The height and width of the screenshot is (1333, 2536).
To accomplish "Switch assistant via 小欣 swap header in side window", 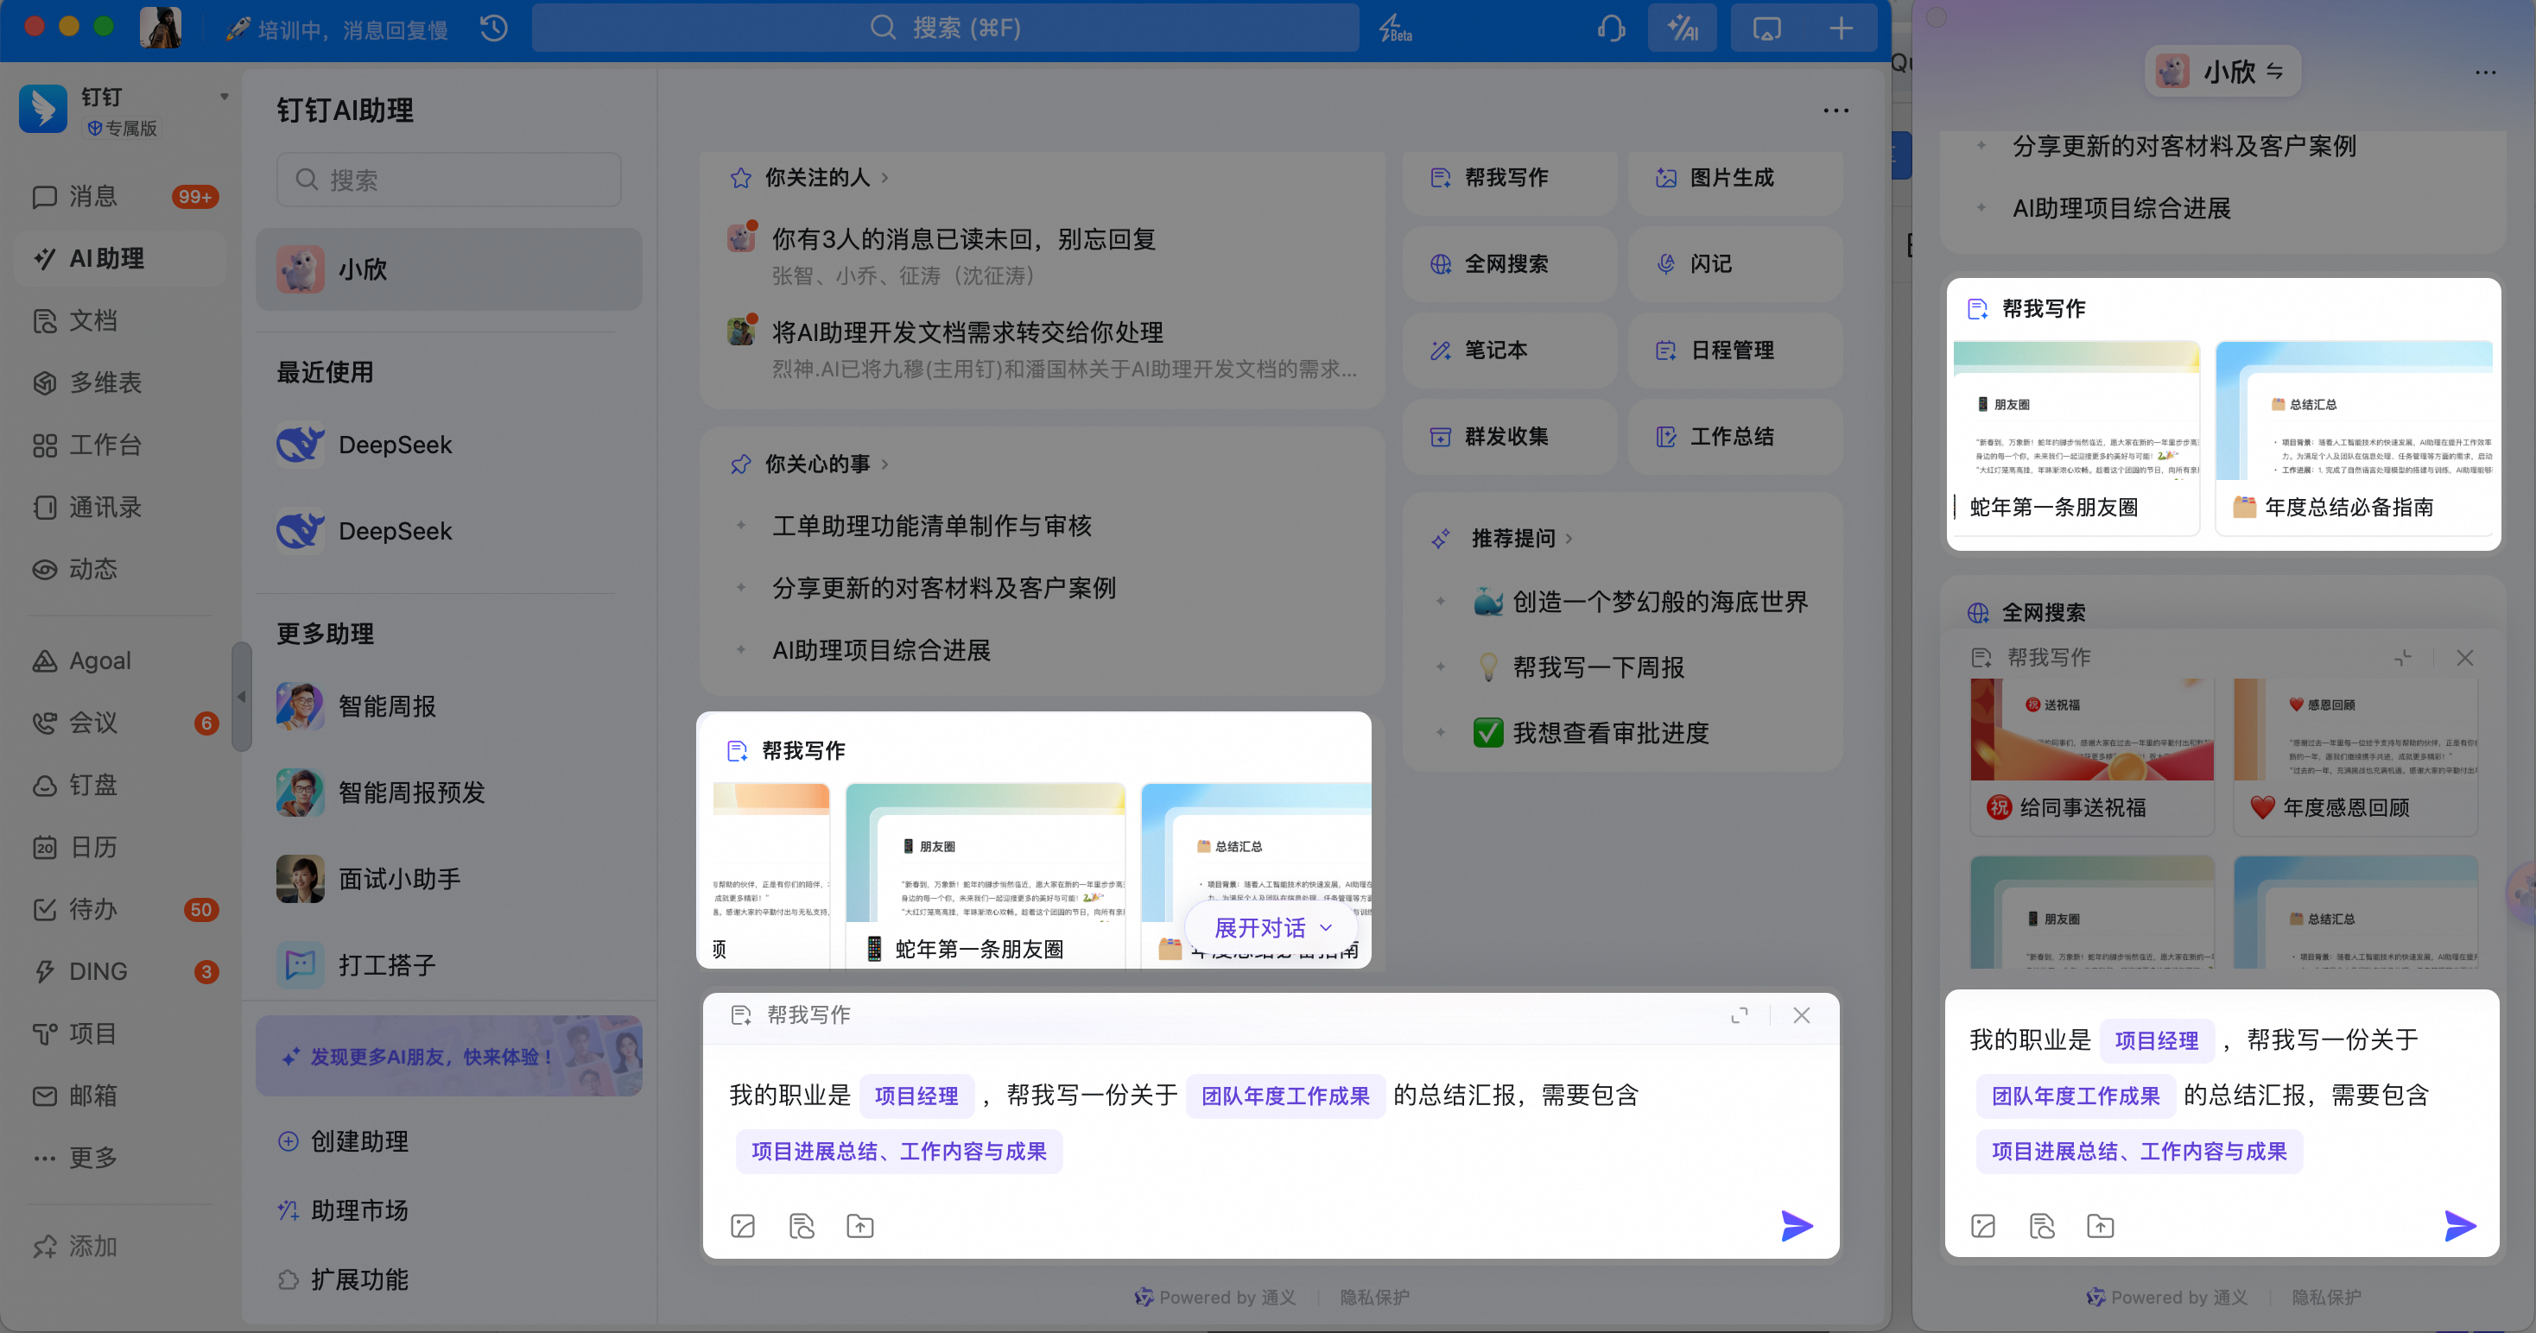I will click(2223, 72).
